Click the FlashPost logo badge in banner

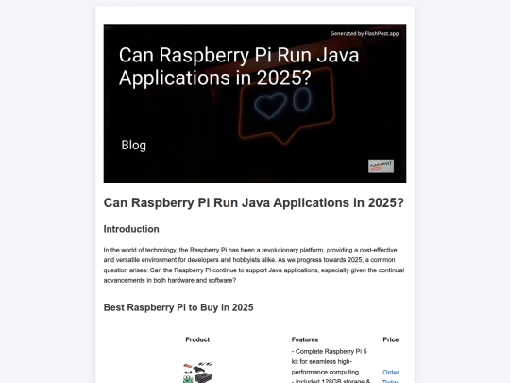(381, 166)
